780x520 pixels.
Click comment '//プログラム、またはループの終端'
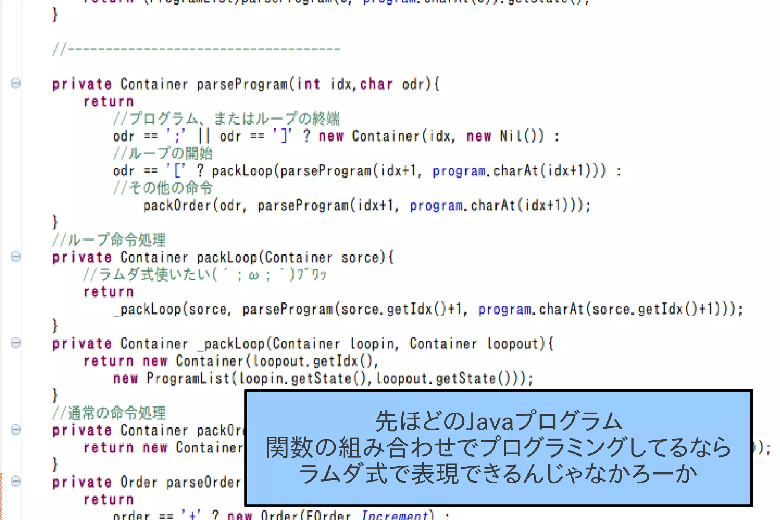226,118
